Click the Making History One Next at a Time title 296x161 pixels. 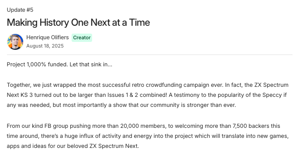pos(78,22)
